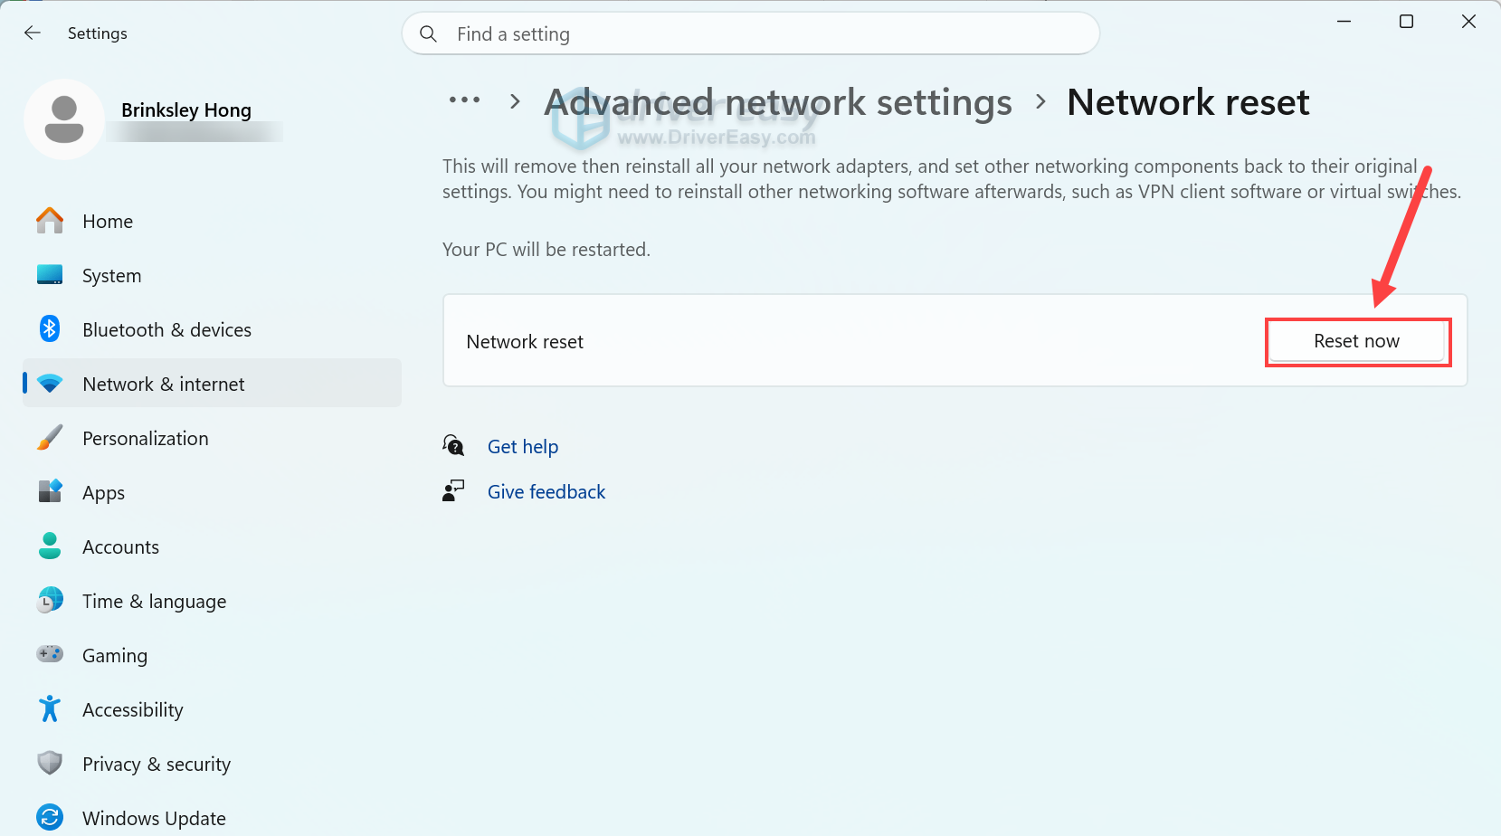Click the back arrow in Settings
1501x836 pixels.
33,33
